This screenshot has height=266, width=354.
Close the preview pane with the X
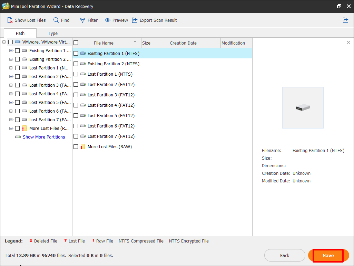[348, 42]
